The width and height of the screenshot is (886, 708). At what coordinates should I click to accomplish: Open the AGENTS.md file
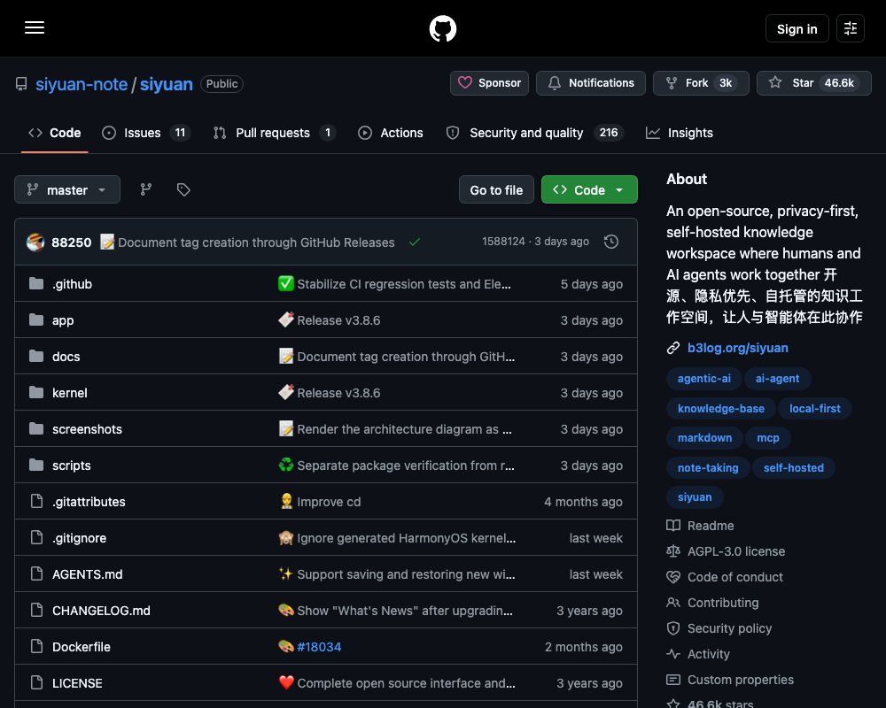[x=87, y=574]
